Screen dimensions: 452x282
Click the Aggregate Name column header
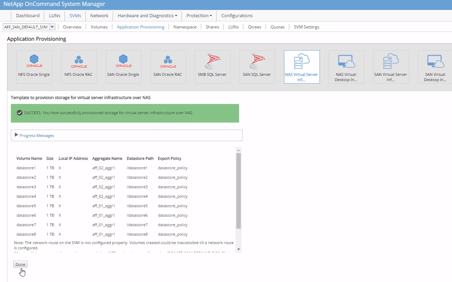click(x=107, y=158)
